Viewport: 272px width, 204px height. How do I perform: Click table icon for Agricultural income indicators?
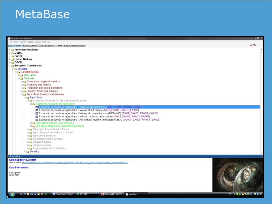click(37, 120)
